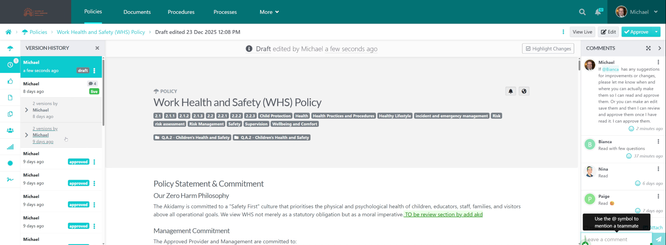Select the Risk Management tag
Screen dimensions: 666x245
(206, 124)
